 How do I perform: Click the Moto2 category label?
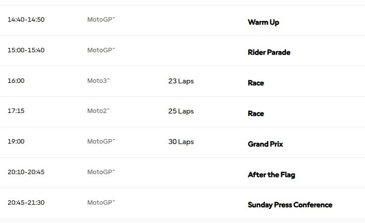pyautogui.click(x=98, y=111)
